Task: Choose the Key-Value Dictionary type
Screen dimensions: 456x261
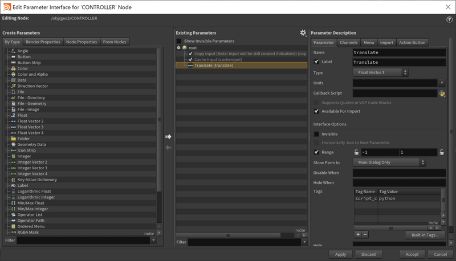Action: pos(37,180)
